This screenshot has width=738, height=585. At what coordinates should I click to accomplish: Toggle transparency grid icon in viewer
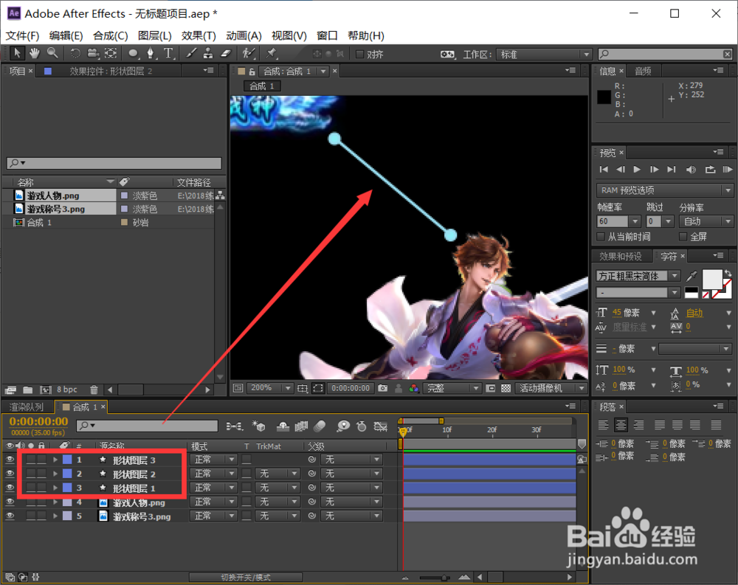point(506,388)
